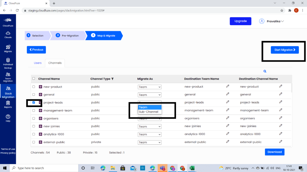Open Migrate As dropdown for new-product

(x=150, y=87)
